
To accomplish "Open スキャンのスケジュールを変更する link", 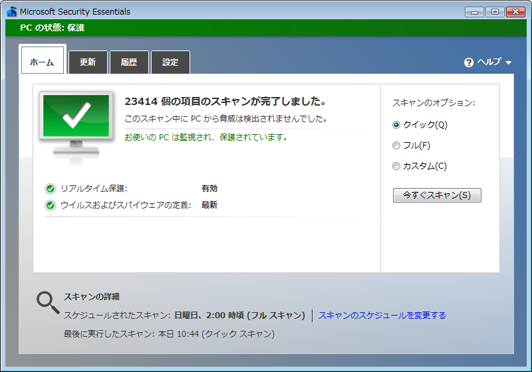I will click(382, 316).
